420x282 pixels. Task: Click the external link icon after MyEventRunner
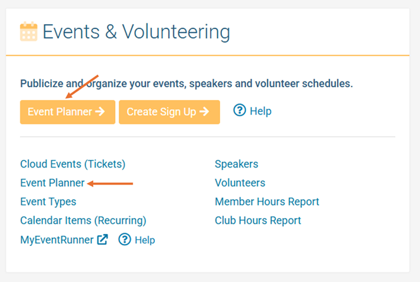coord(102,240)
